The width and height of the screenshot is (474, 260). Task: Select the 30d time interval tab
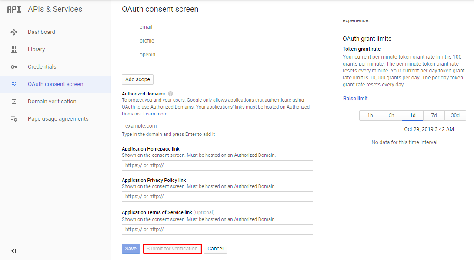pyautogui.click(x=455, y=115)
